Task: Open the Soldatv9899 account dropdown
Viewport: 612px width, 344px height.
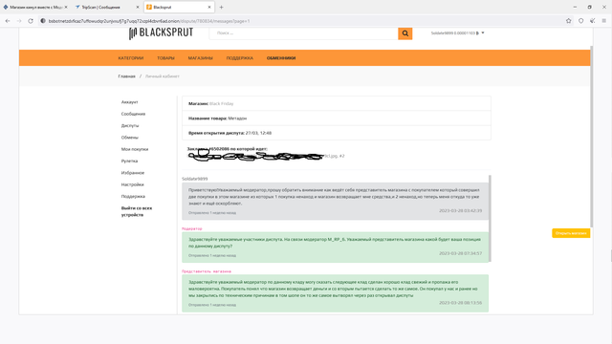Action: pyautogui.click(x=457, y=33)
